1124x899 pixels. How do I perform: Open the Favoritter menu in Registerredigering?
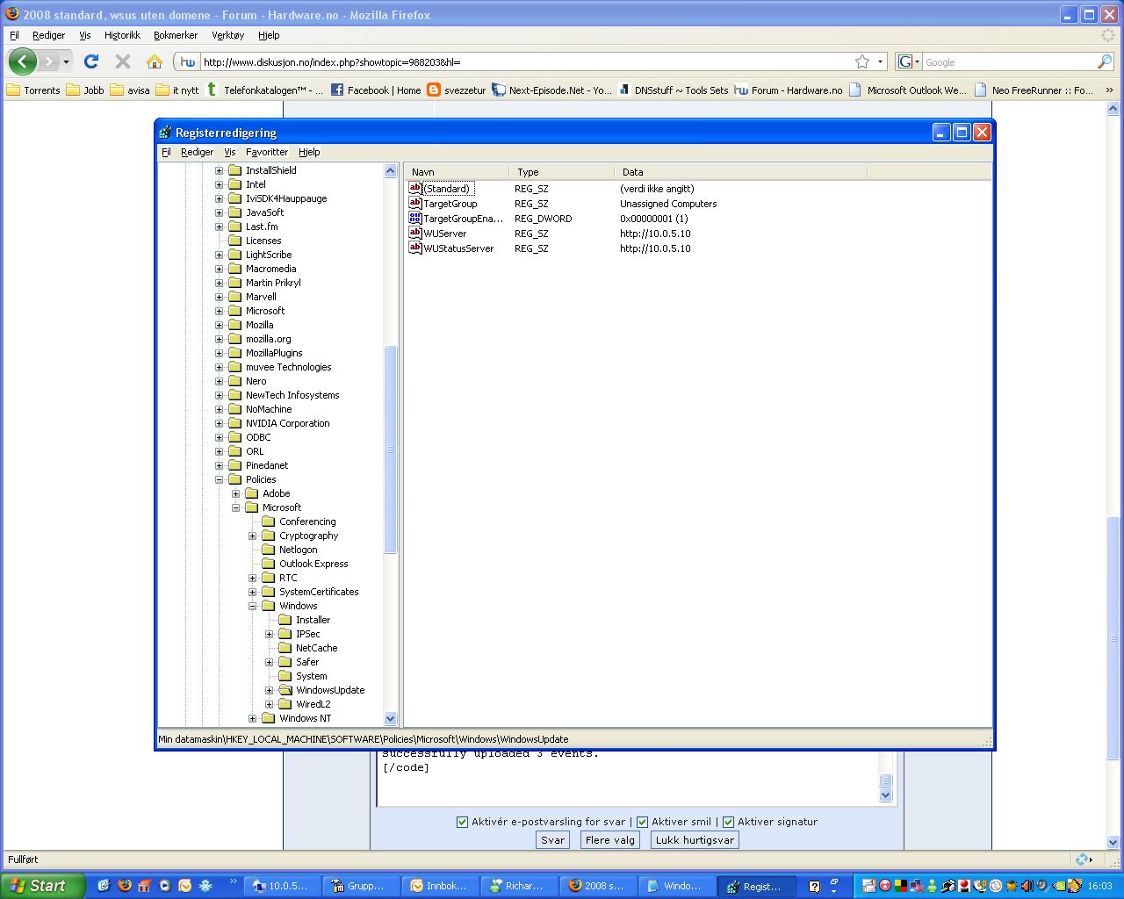click(266, 152)
